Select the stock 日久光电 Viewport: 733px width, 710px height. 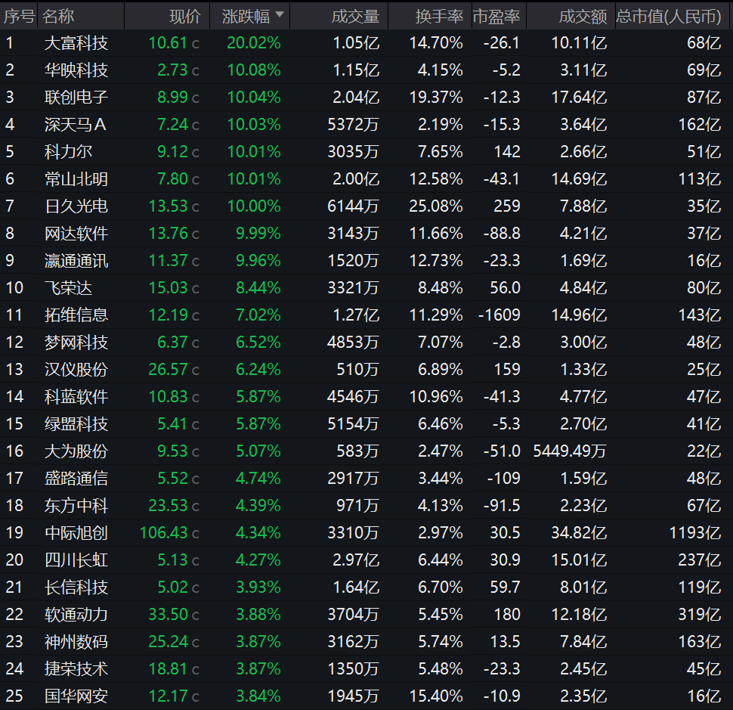click(x=76, y=206)
